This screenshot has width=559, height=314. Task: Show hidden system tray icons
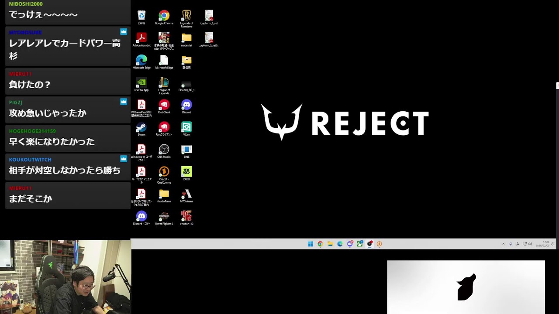[503, 244]
